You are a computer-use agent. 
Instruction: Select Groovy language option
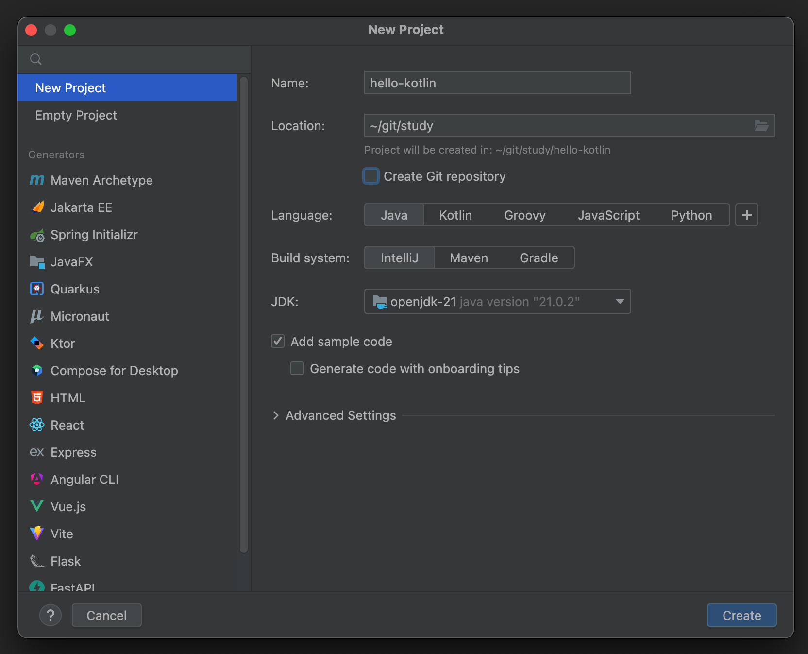click(525, 215)
